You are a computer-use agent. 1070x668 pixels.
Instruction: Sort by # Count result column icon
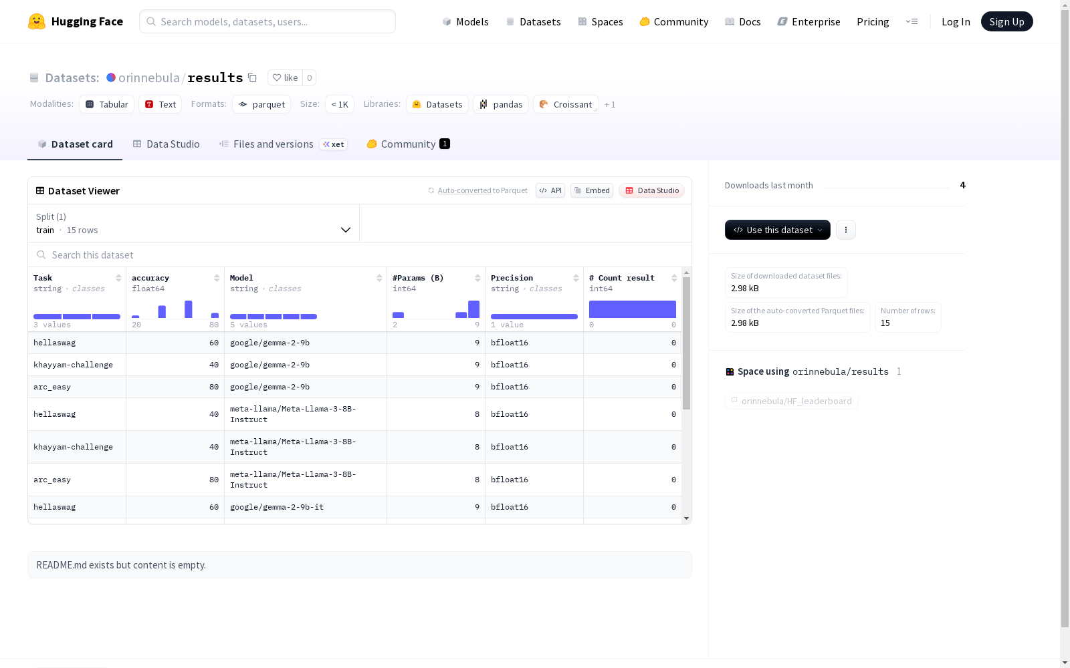(x=674, y=278)
